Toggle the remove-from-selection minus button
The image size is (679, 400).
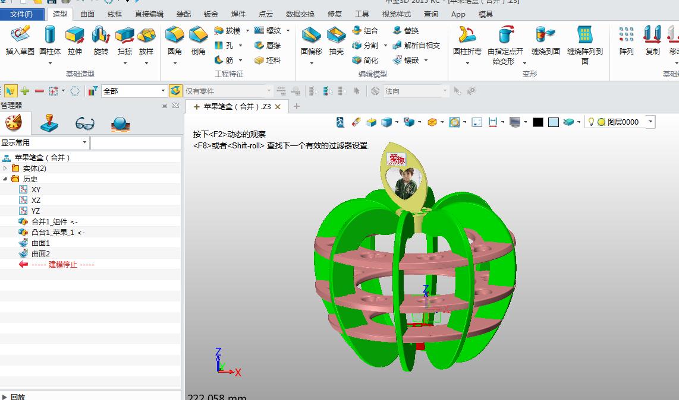pyautogui.click(x=39, y=91)
